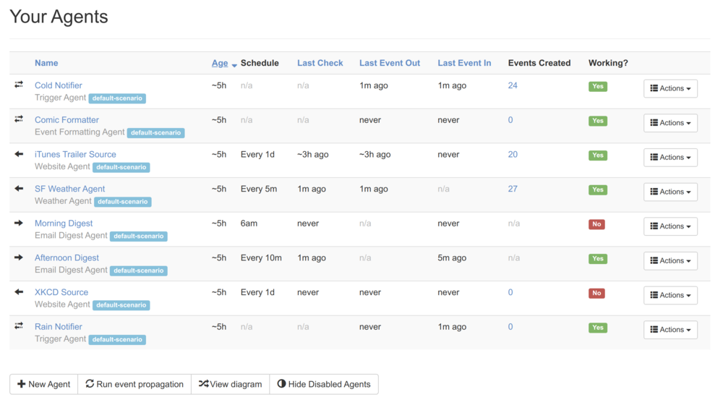Open the Actions dropdown for Cold Notifier
Viewport: 723px width, 405px height.
[x=670, y=88]
